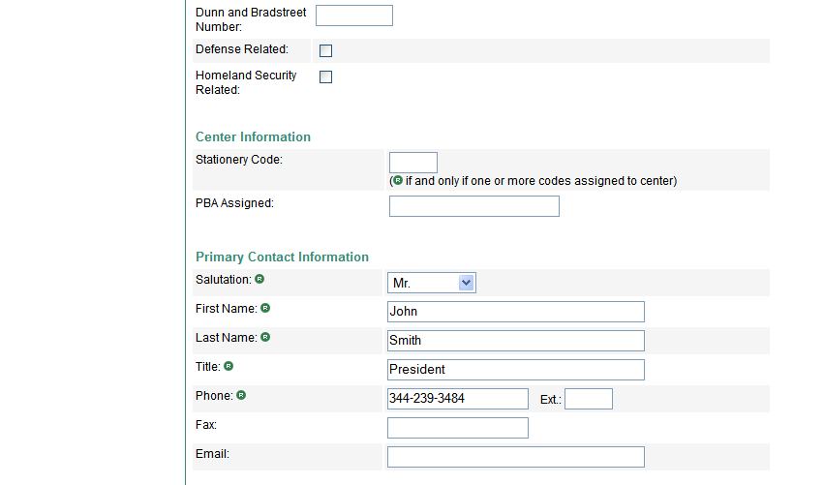The width and height of the screenshot is (824, 485).
Task: Click required icon next to Title label
Action: coord(229,367)
